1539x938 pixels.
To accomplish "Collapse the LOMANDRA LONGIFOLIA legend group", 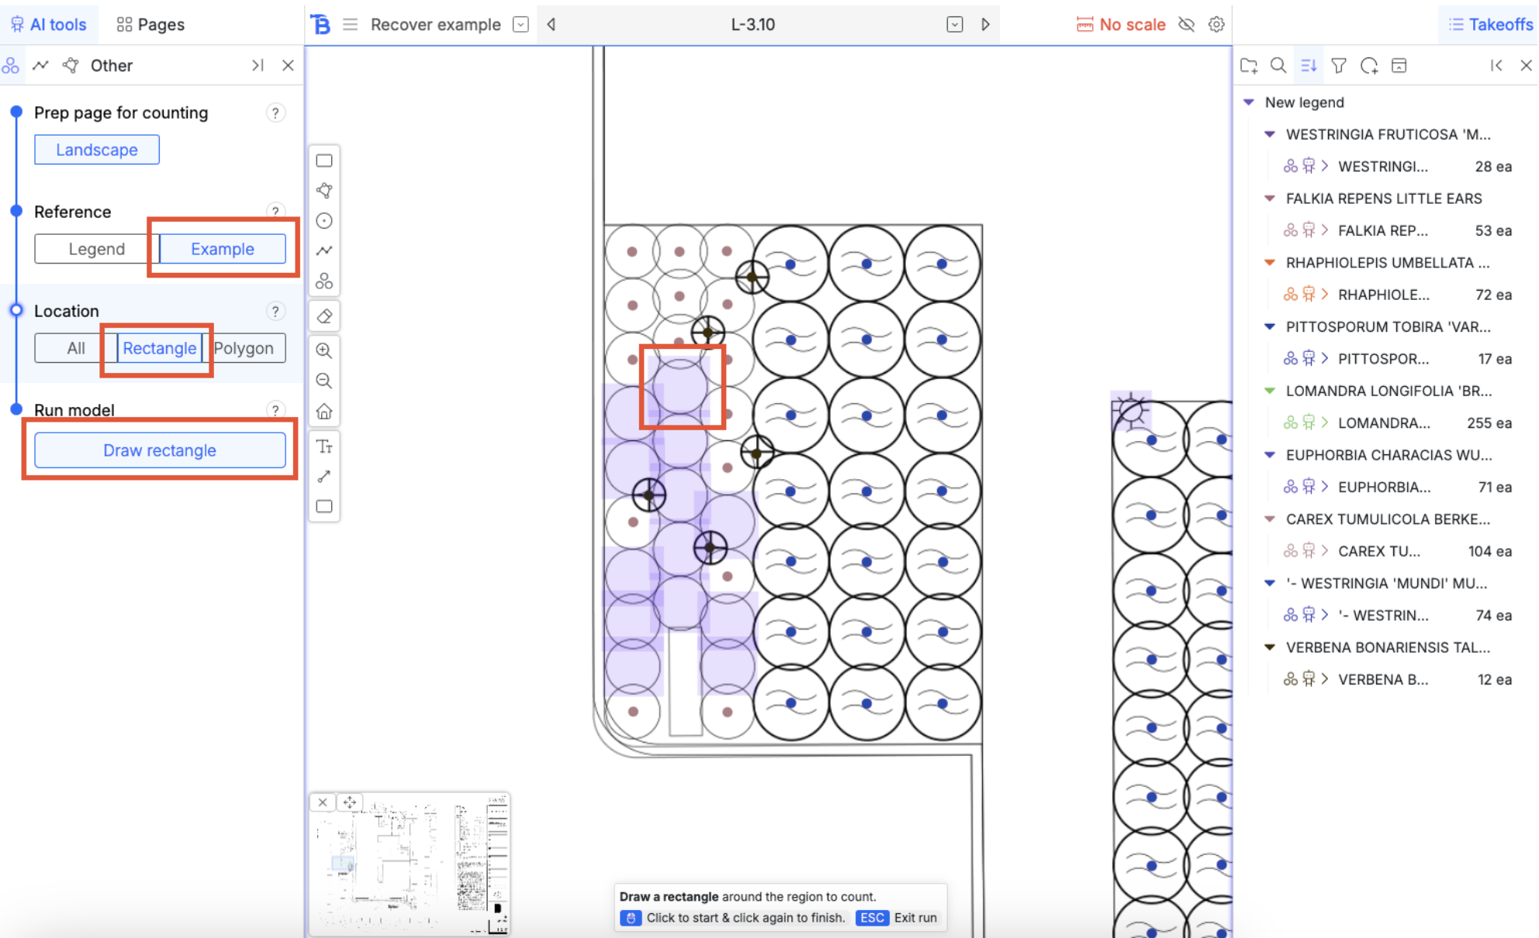I will point(1270,391).
